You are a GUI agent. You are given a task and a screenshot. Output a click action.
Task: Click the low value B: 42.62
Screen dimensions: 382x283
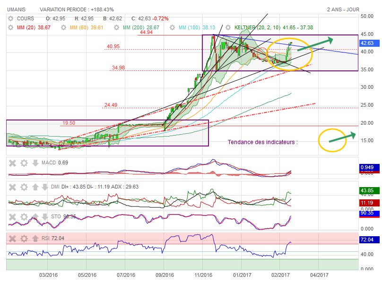(113, 18)
